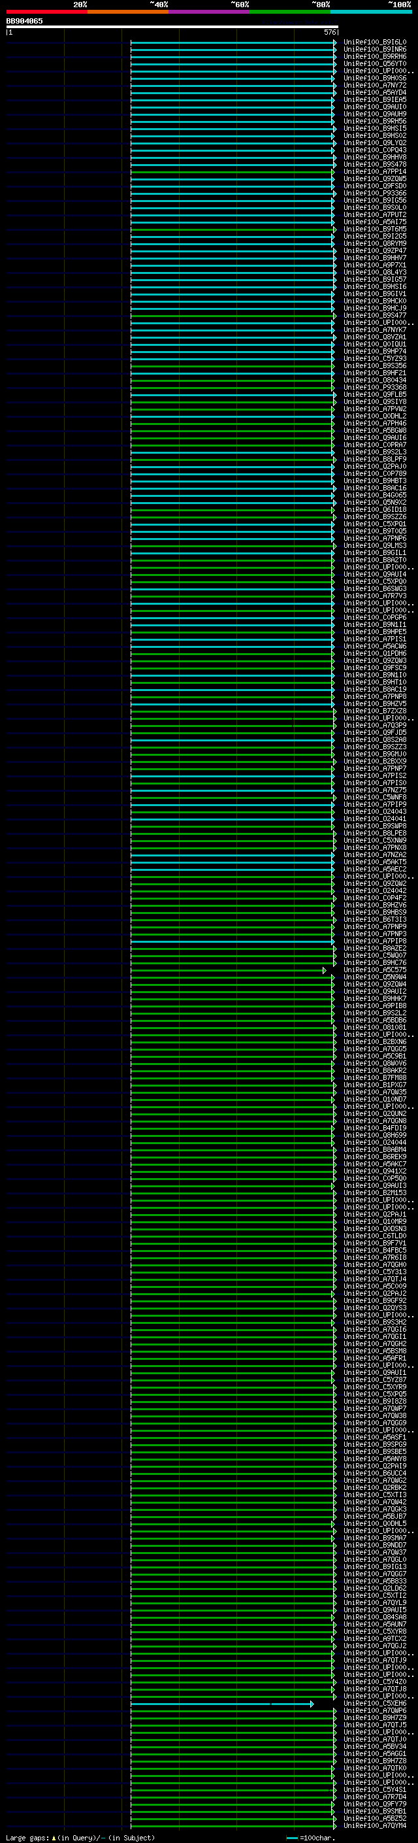Select hit label UniRef100_B7FM88
The height and width of the screenshot is (1843, 418).
tap(374, 1077)
